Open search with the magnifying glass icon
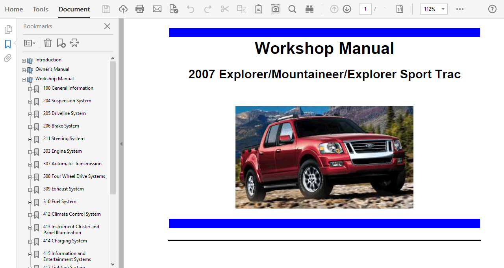 point(292,9)
